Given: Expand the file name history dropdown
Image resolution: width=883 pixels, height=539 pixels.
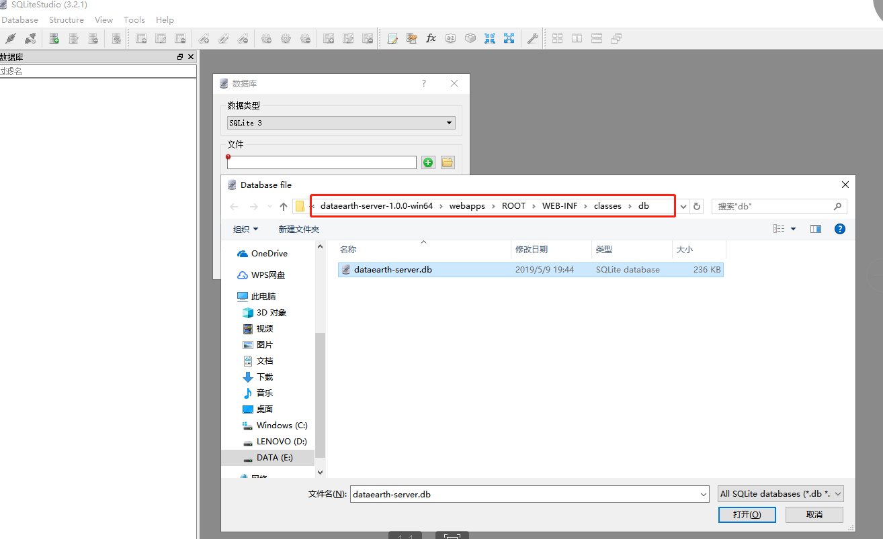Looking at the screenshot, I should tap(704, 495).
